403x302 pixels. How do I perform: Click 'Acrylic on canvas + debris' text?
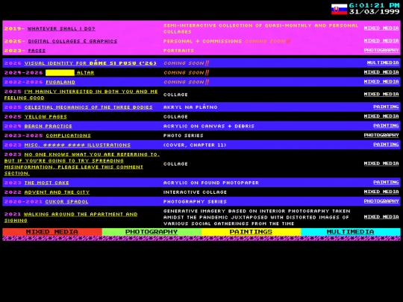[209, 126]
